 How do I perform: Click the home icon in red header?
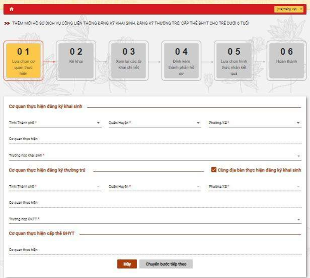click(11, 9)
